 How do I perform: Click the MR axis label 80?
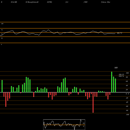127,77
